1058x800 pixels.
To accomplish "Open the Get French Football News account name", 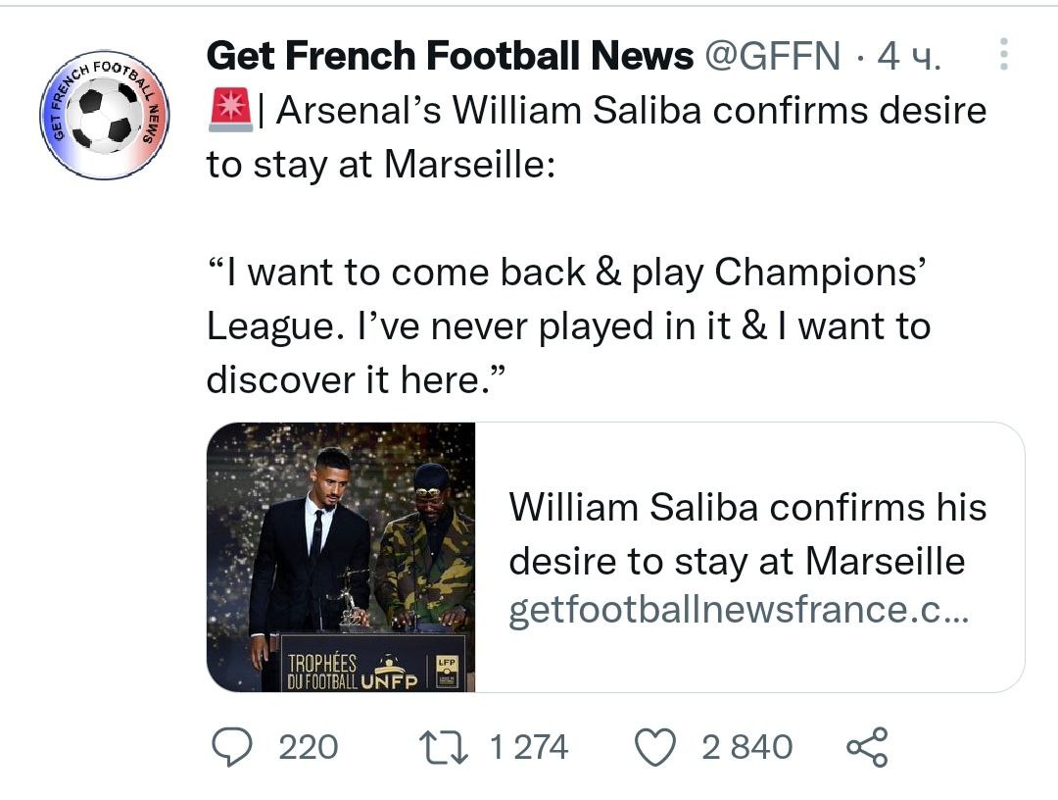I will coord(450,57).
